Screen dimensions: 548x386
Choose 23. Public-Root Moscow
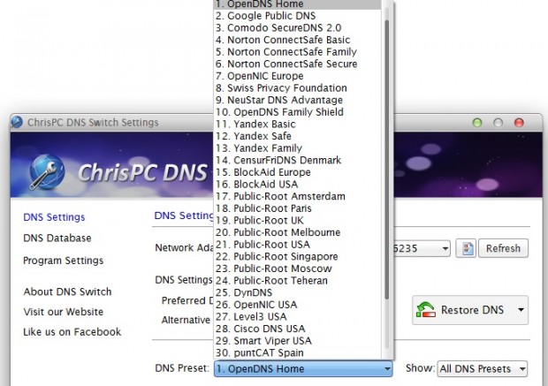pyautogui.click(x=297, y=269)
